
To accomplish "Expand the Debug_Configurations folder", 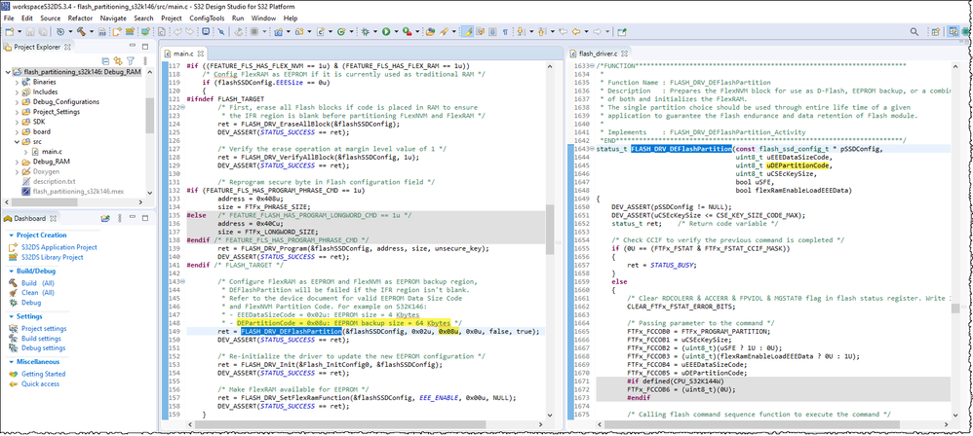I will pos(17,101).
